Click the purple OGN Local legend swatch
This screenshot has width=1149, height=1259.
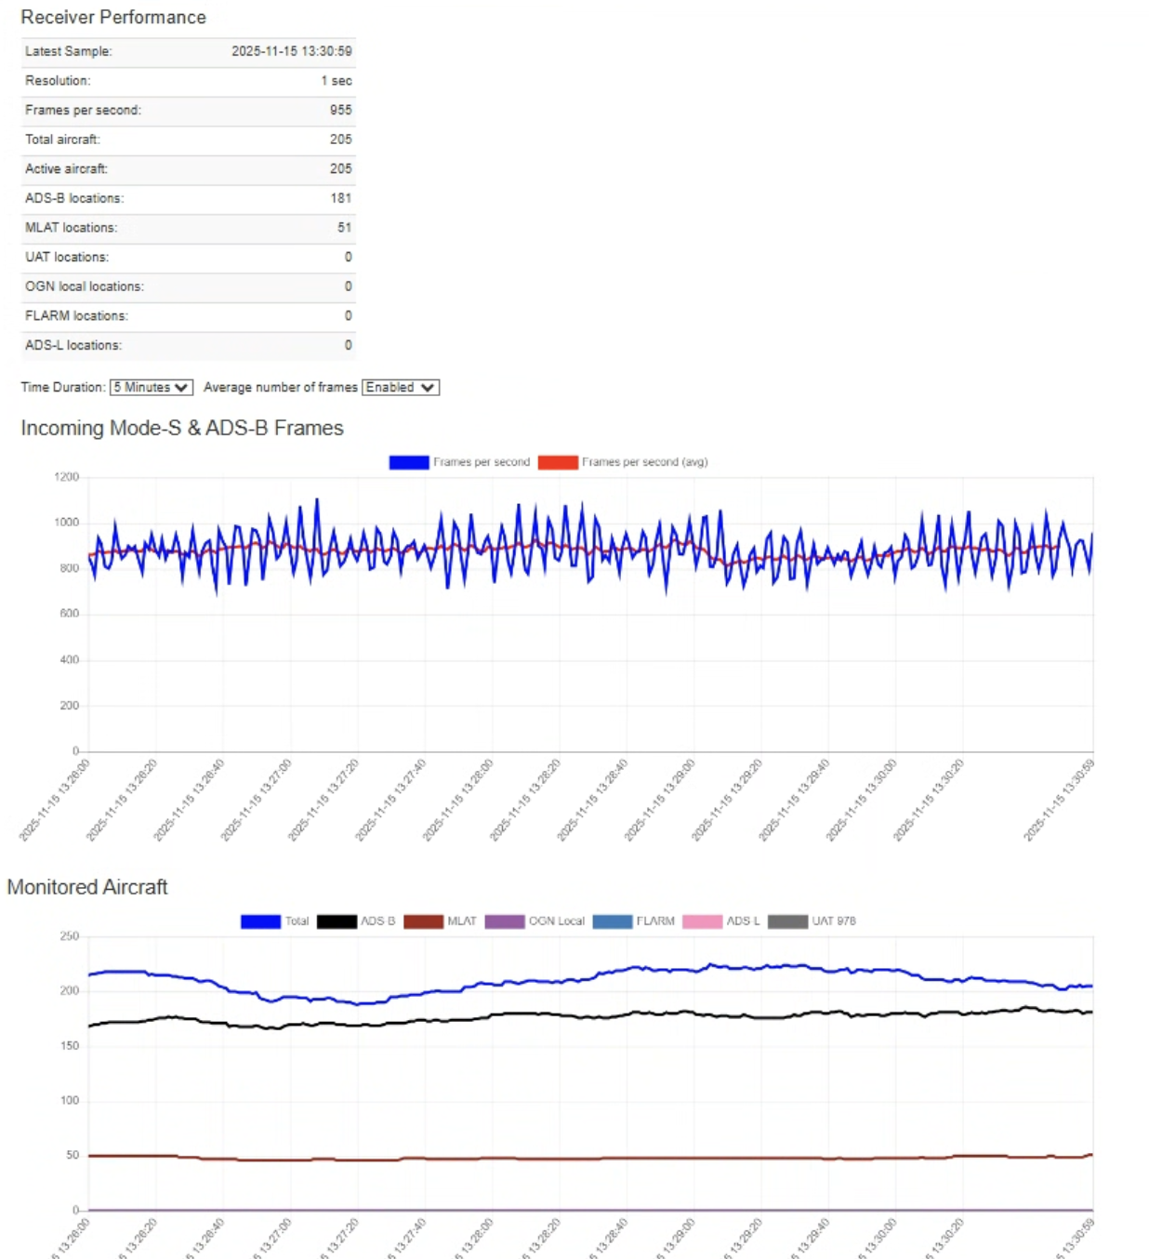(x=505, y=921)
